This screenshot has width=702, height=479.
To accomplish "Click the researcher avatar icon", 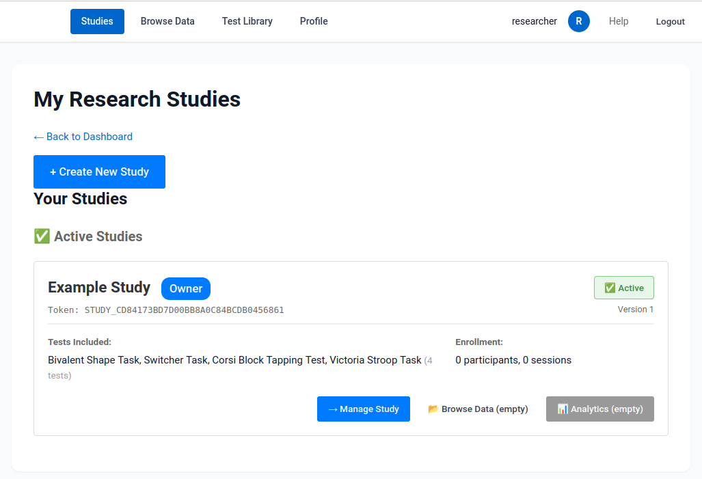I will (x=578, y=21).
